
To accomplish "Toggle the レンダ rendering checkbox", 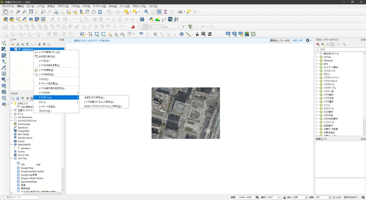I will point(334,197).
